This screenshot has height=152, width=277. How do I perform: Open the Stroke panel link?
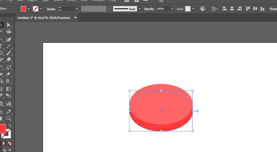coord(51,9)
